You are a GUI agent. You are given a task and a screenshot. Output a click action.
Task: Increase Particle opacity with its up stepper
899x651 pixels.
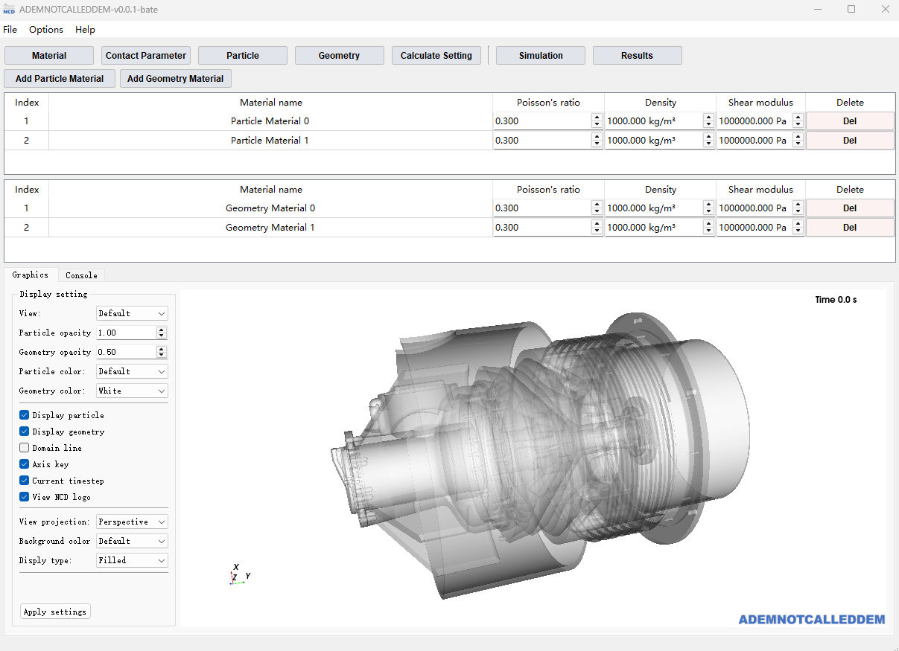[162, 329]
